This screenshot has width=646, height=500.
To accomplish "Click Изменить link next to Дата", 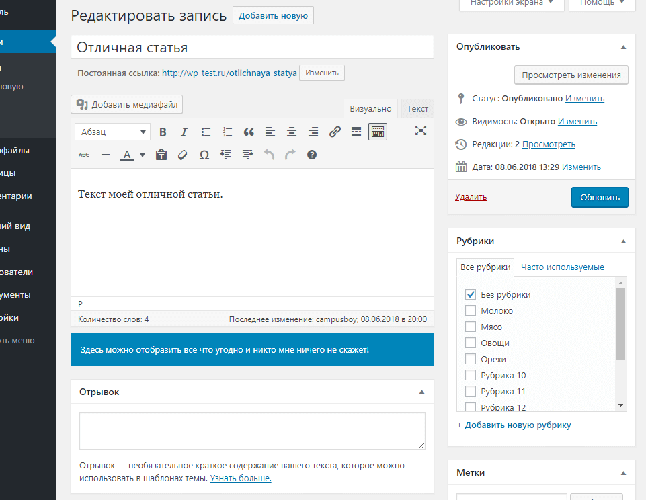I will [581, 167].
